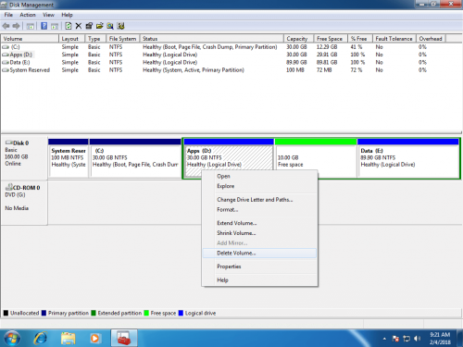Click the volume speaker tray icon
463x347 pixels.
417,339
